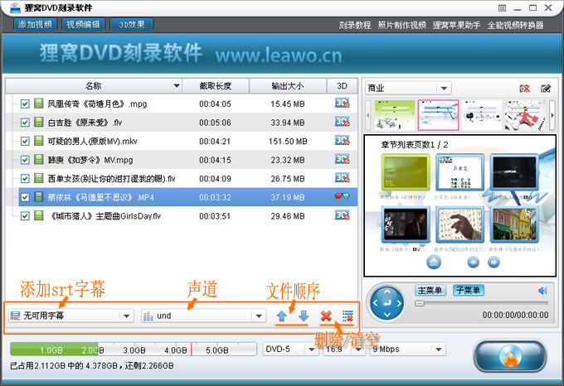Switch to 子菜单 tab
This screenshot has height=386, width=564.
[469, 290]
